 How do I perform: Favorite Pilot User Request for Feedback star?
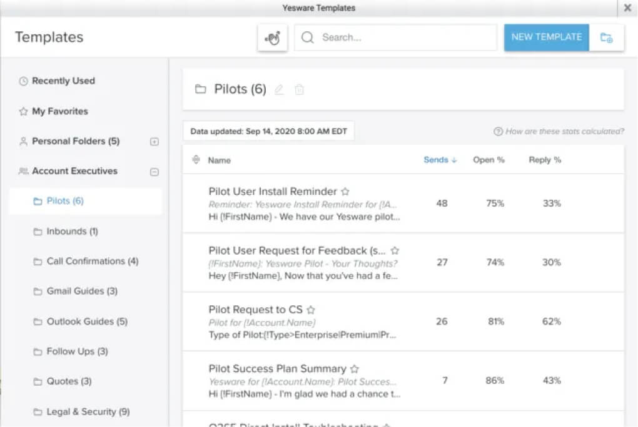(395, 250)
